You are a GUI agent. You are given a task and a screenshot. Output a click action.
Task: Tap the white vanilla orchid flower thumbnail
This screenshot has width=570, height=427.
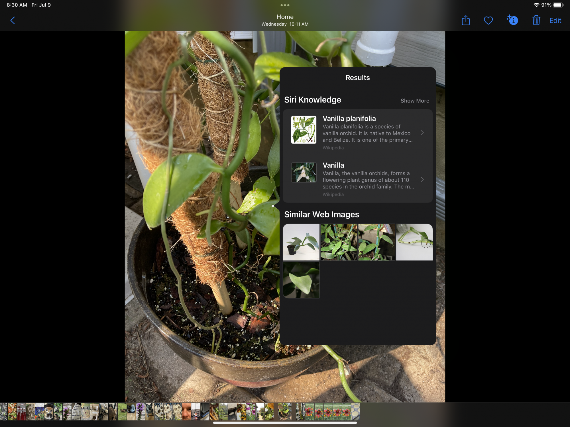pyautogui.click(x=304, y=172)
